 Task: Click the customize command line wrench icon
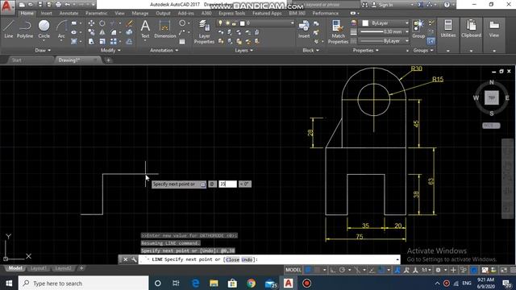134,259
